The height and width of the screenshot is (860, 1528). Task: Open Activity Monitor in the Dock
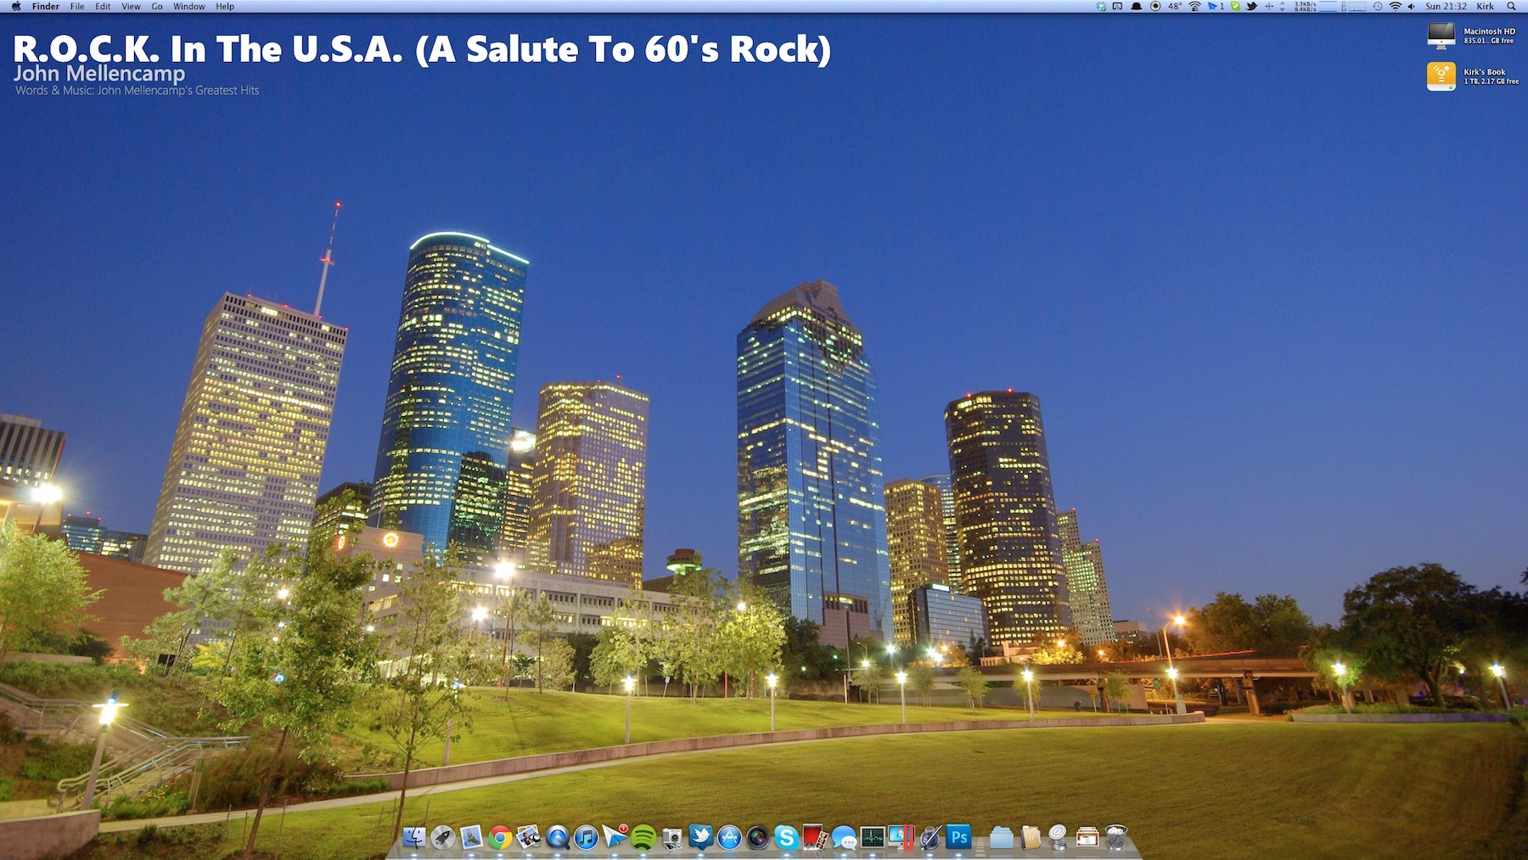coord(873,838)
